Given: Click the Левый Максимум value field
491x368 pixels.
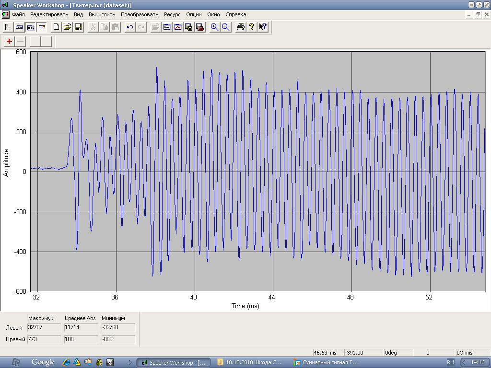Looking at the screenshot, I should [44, 327].
